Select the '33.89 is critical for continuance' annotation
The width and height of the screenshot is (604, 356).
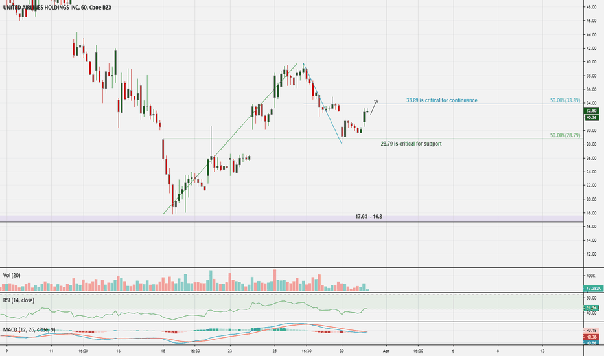coord(441,100)
